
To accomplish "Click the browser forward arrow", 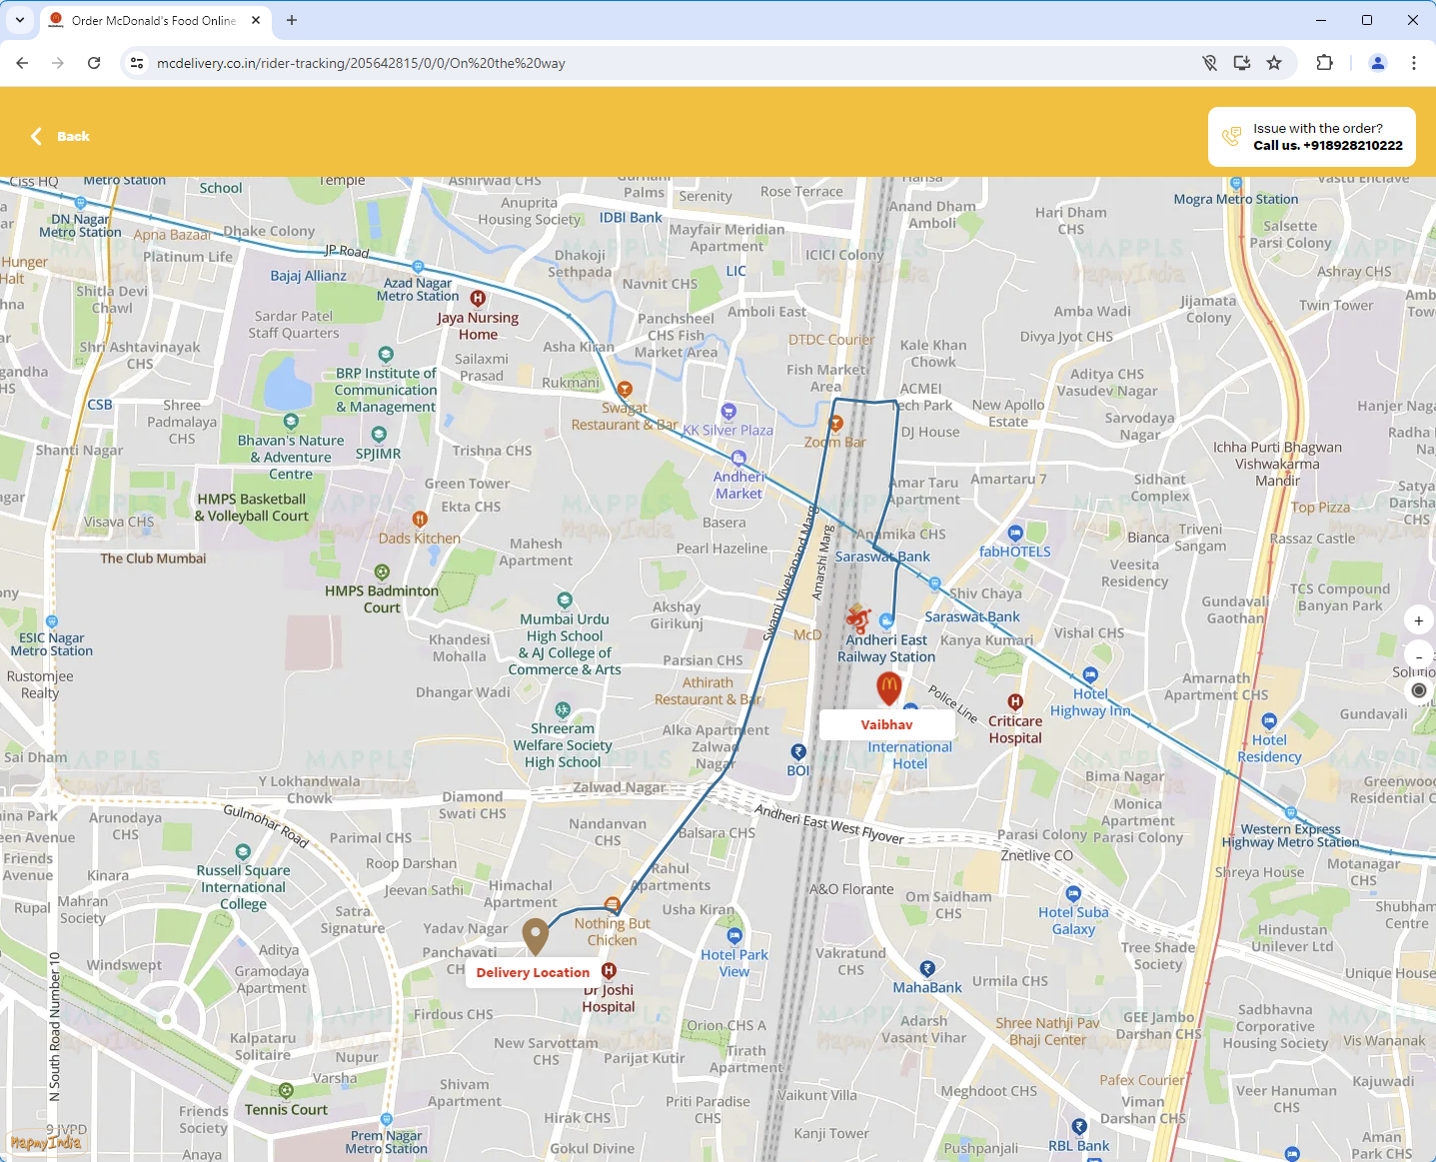I will (x=58, y=63).
